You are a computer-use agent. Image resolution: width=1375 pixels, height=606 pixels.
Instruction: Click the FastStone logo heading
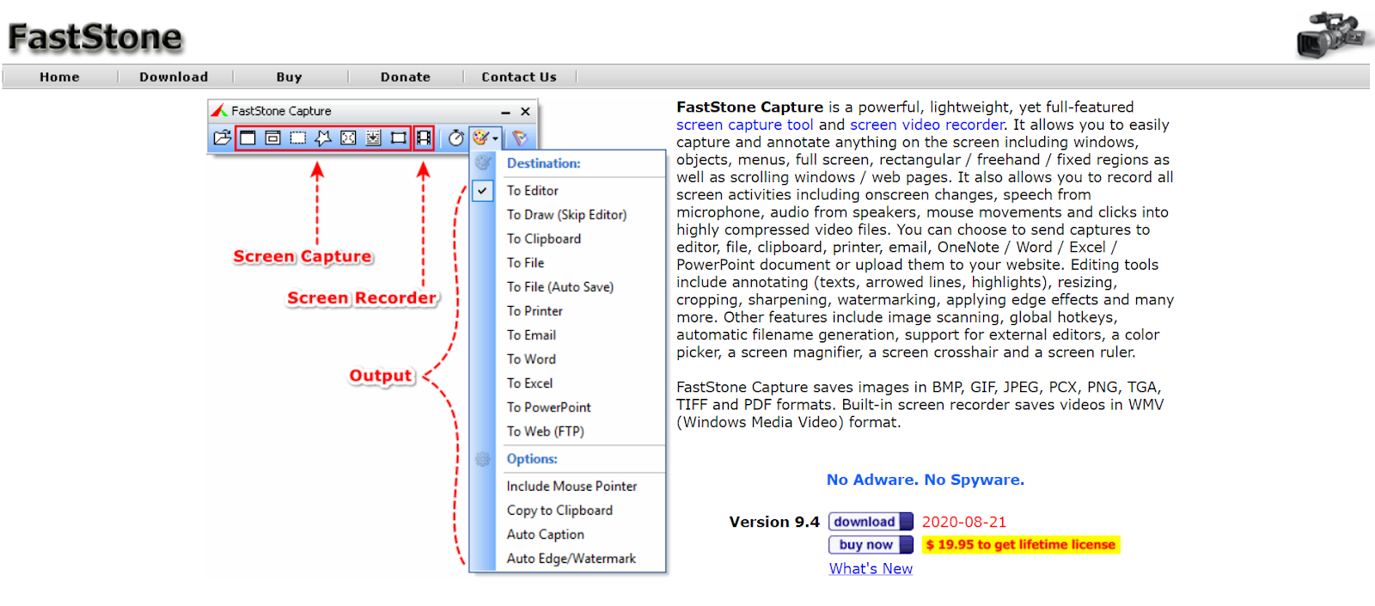[x=95, y=37]
